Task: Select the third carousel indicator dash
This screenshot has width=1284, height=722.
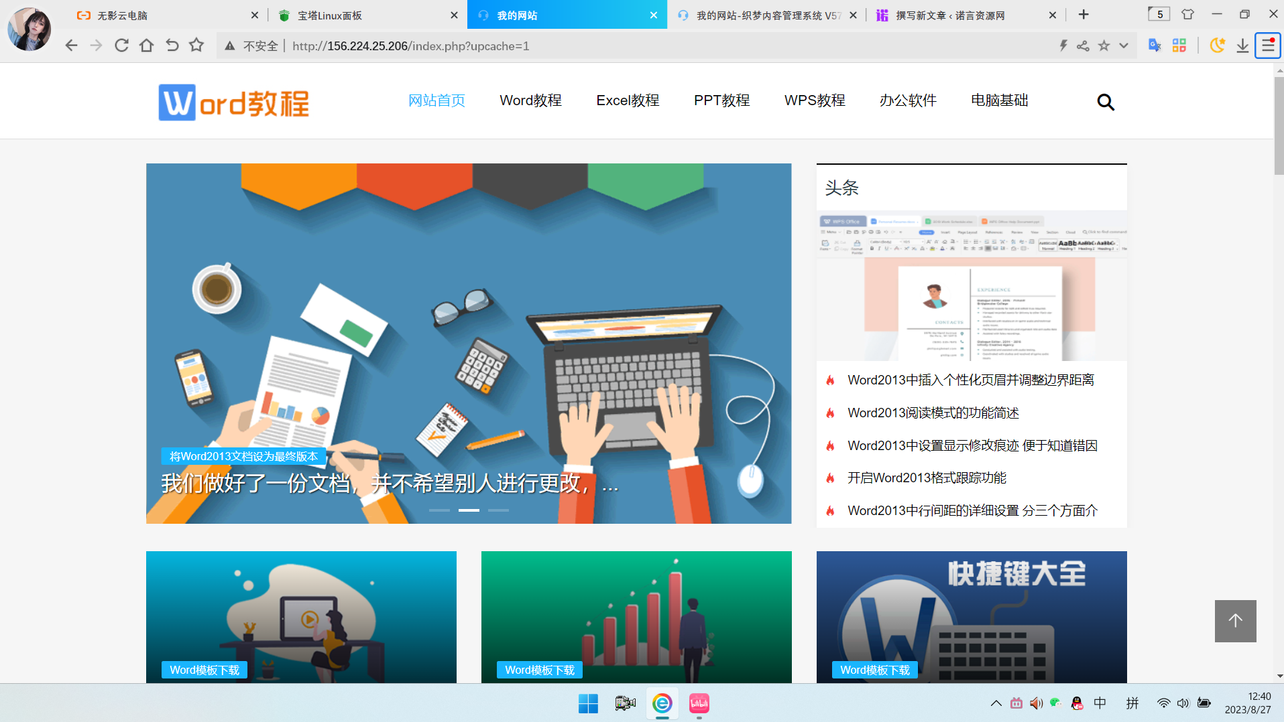Action: [498, 510]
